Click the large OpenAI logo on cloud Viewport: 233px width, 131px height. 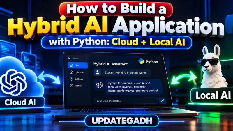click(14, 82)
